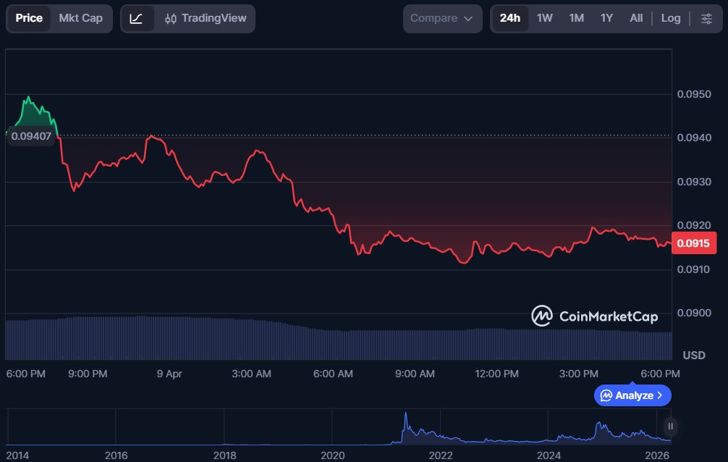This screenshot has height=462, width=728.
Task: Open chart settings sliders icon
Action: click(706, 18)
